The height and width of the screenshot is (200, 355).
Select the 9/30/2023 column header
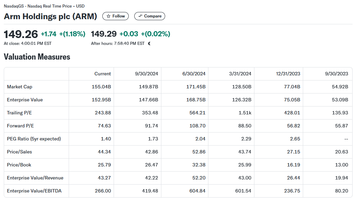coord(336,74)
